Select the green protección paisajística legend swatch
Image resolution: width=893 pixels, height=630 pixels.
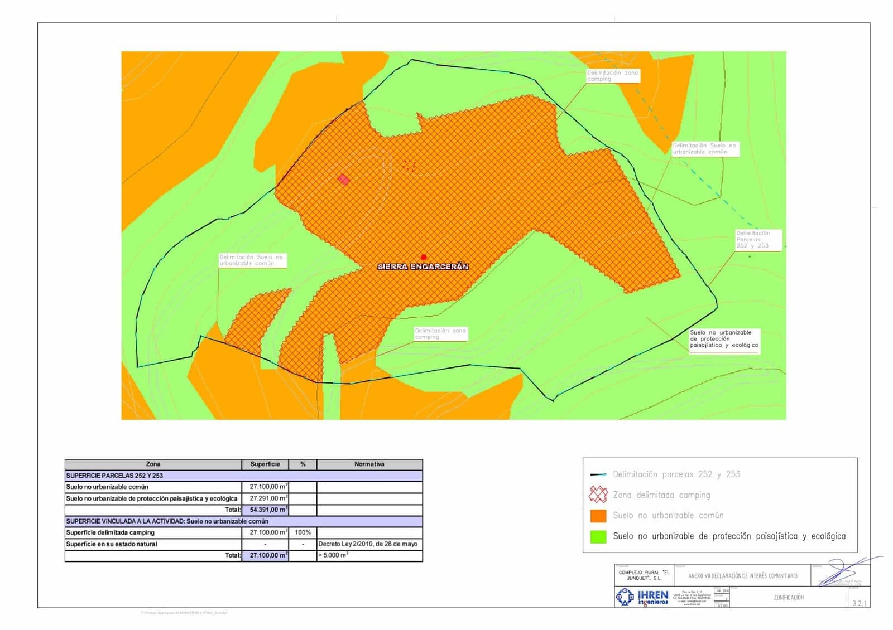tap(598, 536)
